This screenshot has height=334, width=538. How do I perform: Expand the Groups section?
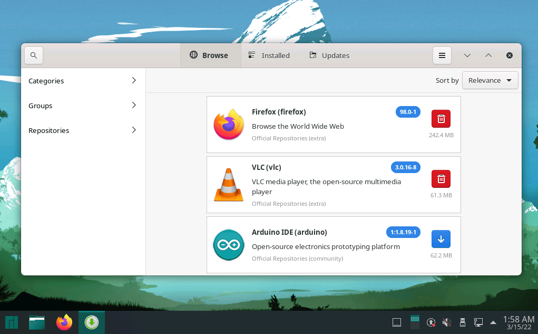coord(83,106)
